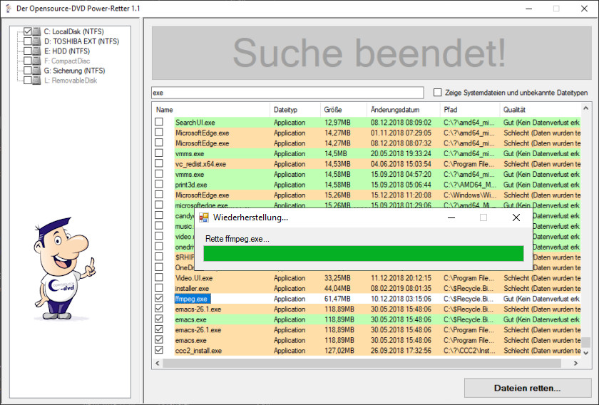This screenshot has height=405, width=599.
Task: Uncheck the ffmpeg.exe file checkbox
Action: coord(159,299)
